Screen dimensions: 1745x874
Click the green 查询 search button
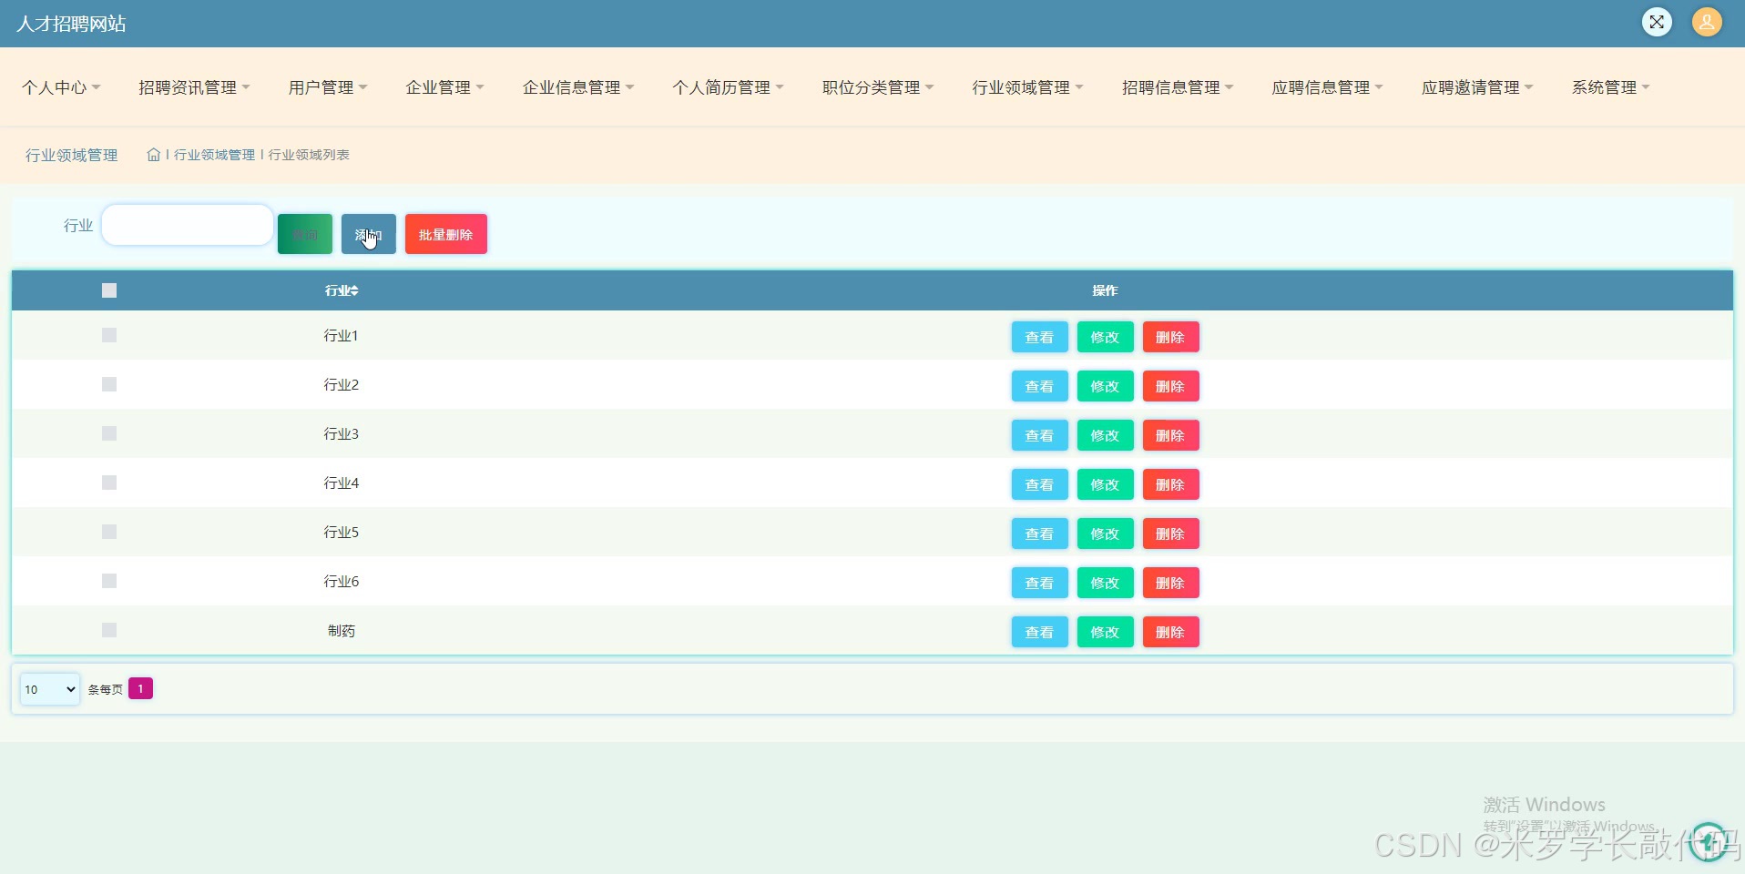[305, 234]
